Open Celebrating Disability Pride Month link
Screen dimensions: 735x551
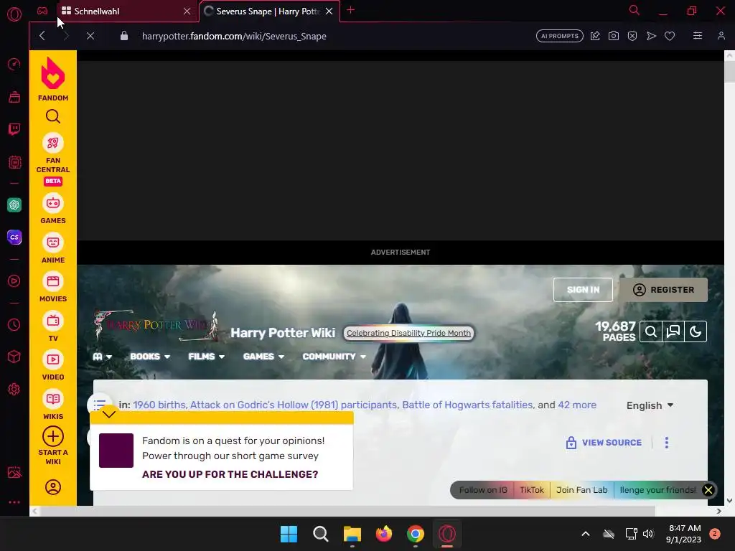(x=408, y=333)
